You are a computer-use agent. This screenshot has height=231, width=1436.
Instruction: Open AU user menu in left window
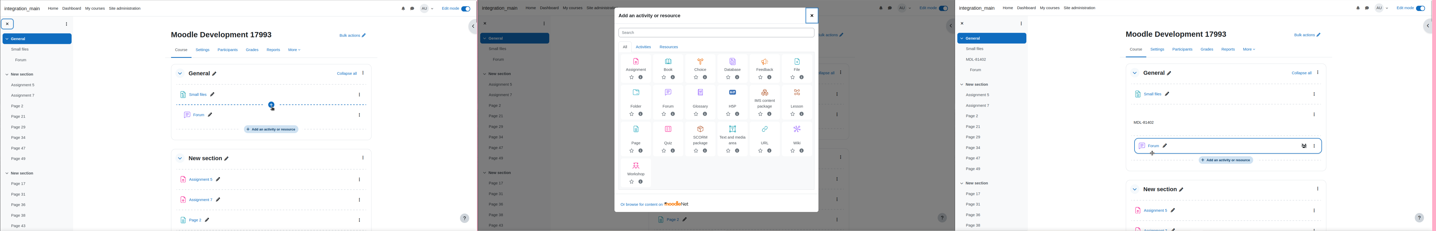click(427, 9)
